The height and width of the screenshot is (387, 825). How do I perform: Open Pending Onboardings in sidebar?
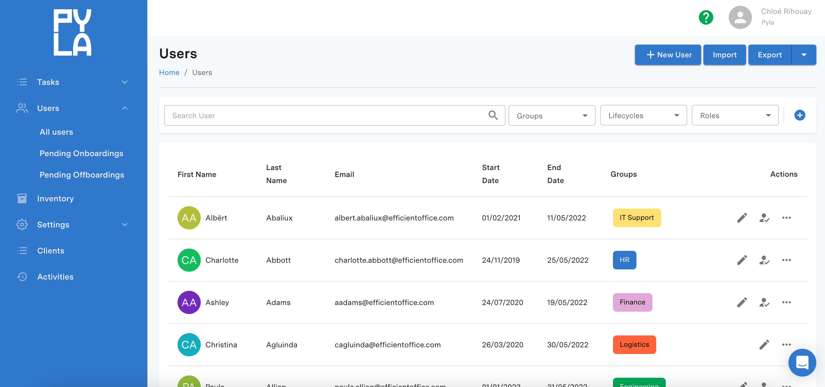click(x=81, y=153)
